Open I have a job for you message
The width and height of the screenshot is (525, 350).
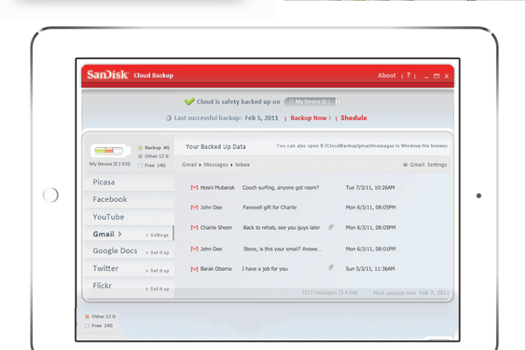click(x=264, y=269)
